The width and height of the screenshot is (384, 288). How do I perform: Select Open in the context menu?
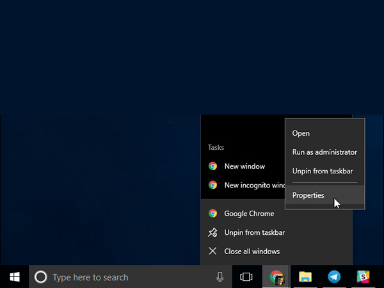[x=301, y=133]
